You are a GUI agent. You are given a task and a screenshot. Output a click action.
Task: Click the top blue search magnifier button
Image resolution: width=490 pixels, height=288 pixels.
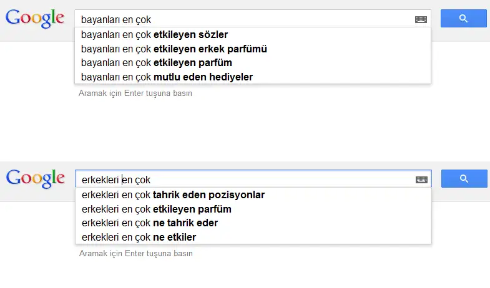point(463,19)
